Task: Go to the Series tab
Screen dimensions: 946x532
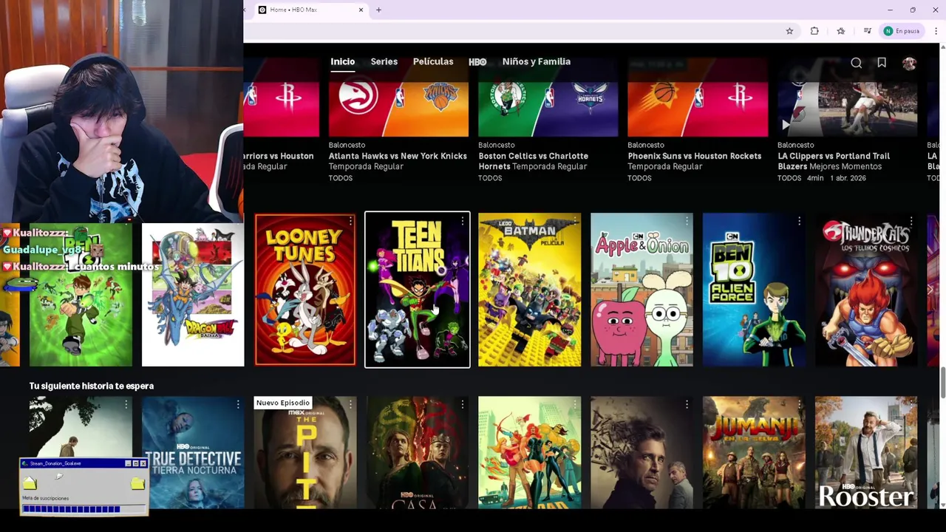Action: coord(384,62)
